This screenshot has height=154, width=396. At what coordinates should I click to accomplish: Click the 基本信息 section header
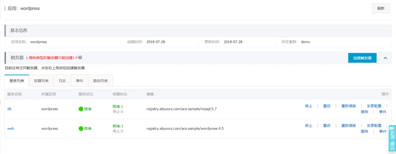(198, 31)
